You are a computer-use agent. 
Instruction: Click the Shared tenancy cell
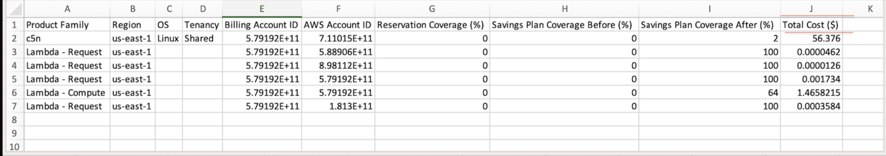199,38
